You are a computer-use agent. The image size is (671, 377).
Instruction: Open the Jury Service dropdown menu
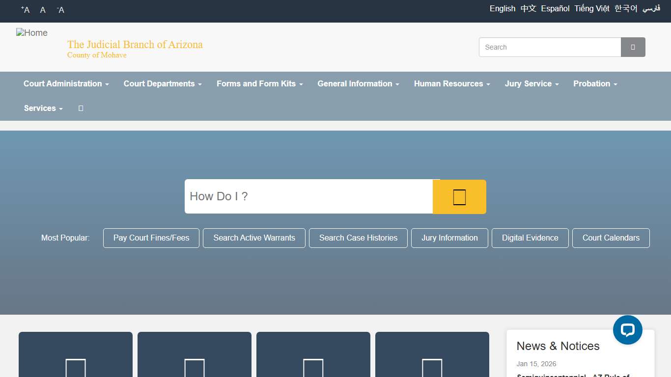click(531, 84)
